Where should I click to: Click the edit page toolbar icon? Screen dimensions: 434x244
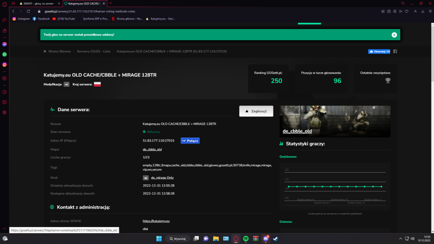(383, 11)
